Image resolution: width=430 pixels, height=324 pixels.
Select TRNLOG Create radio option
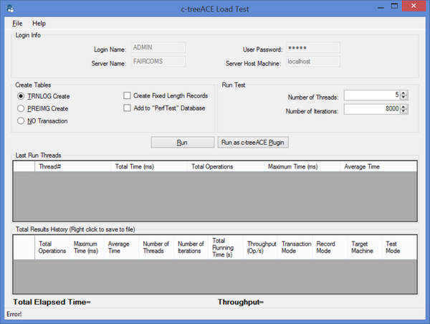21,96
